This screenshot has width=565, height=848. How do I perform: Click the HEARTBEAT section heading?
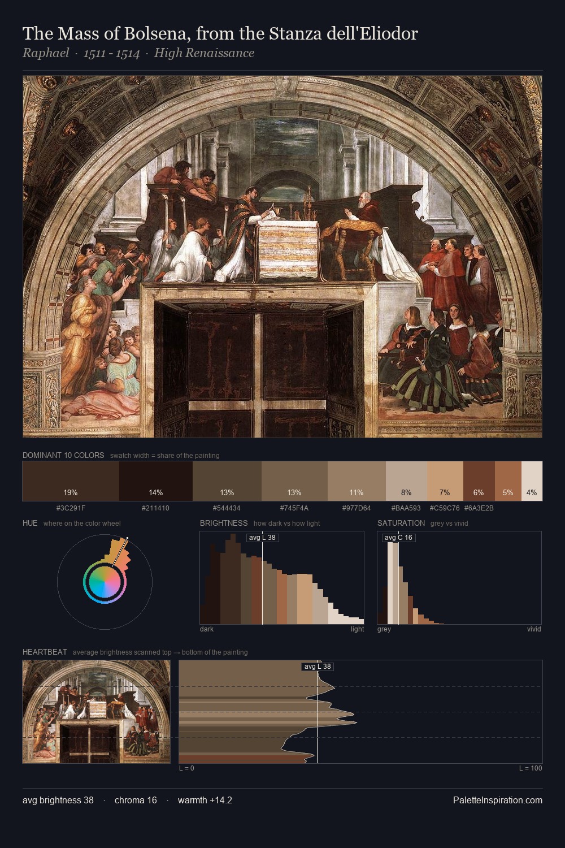point(45,652)
